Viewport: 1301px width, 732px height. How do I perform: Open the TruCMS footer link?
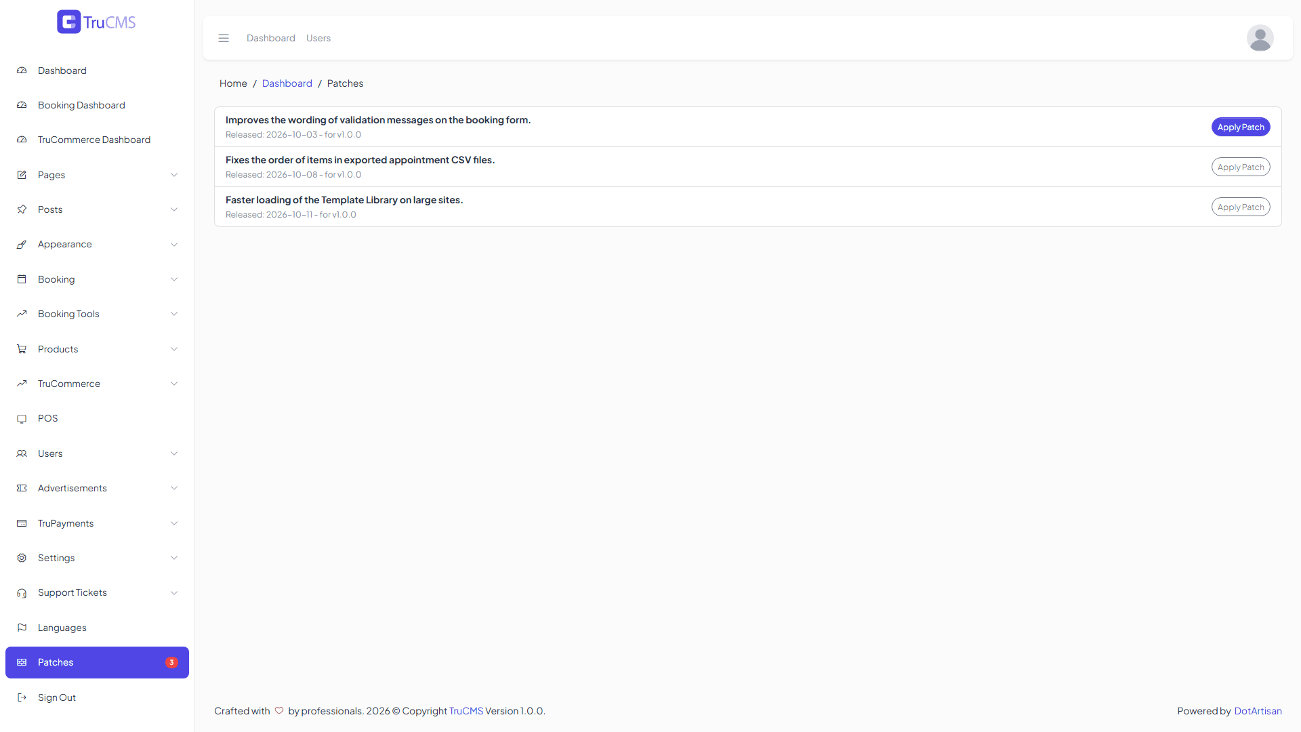click(x=466, y=711)
